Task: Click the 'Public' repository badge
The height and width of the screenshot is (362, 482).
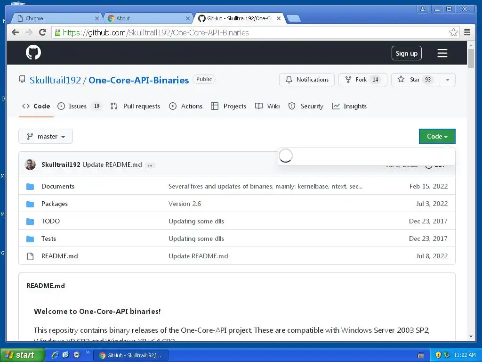Action: pos(204,79)
